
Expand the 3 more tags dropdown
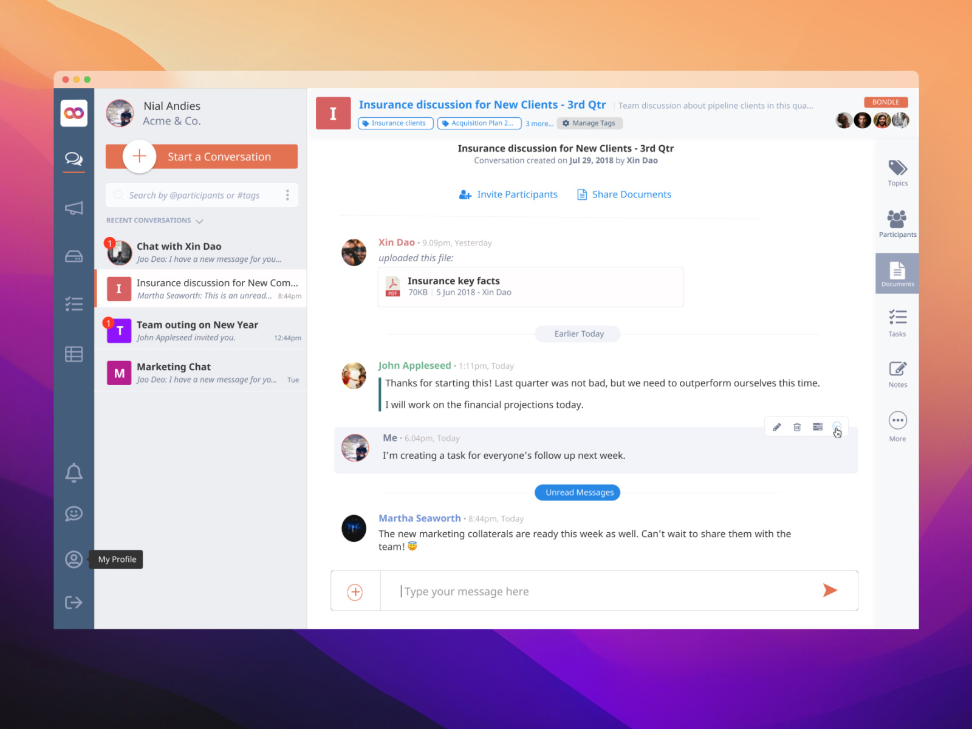(539, 123)
